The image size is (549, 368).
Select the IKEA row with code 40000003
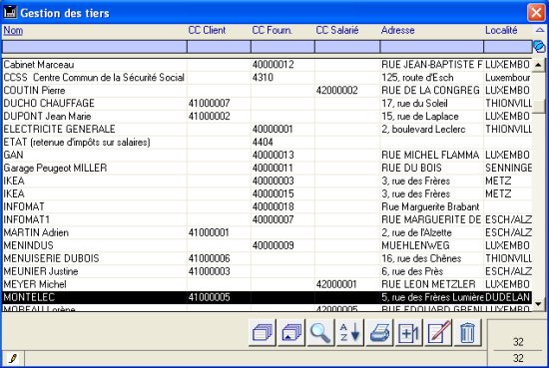[268, 181]
